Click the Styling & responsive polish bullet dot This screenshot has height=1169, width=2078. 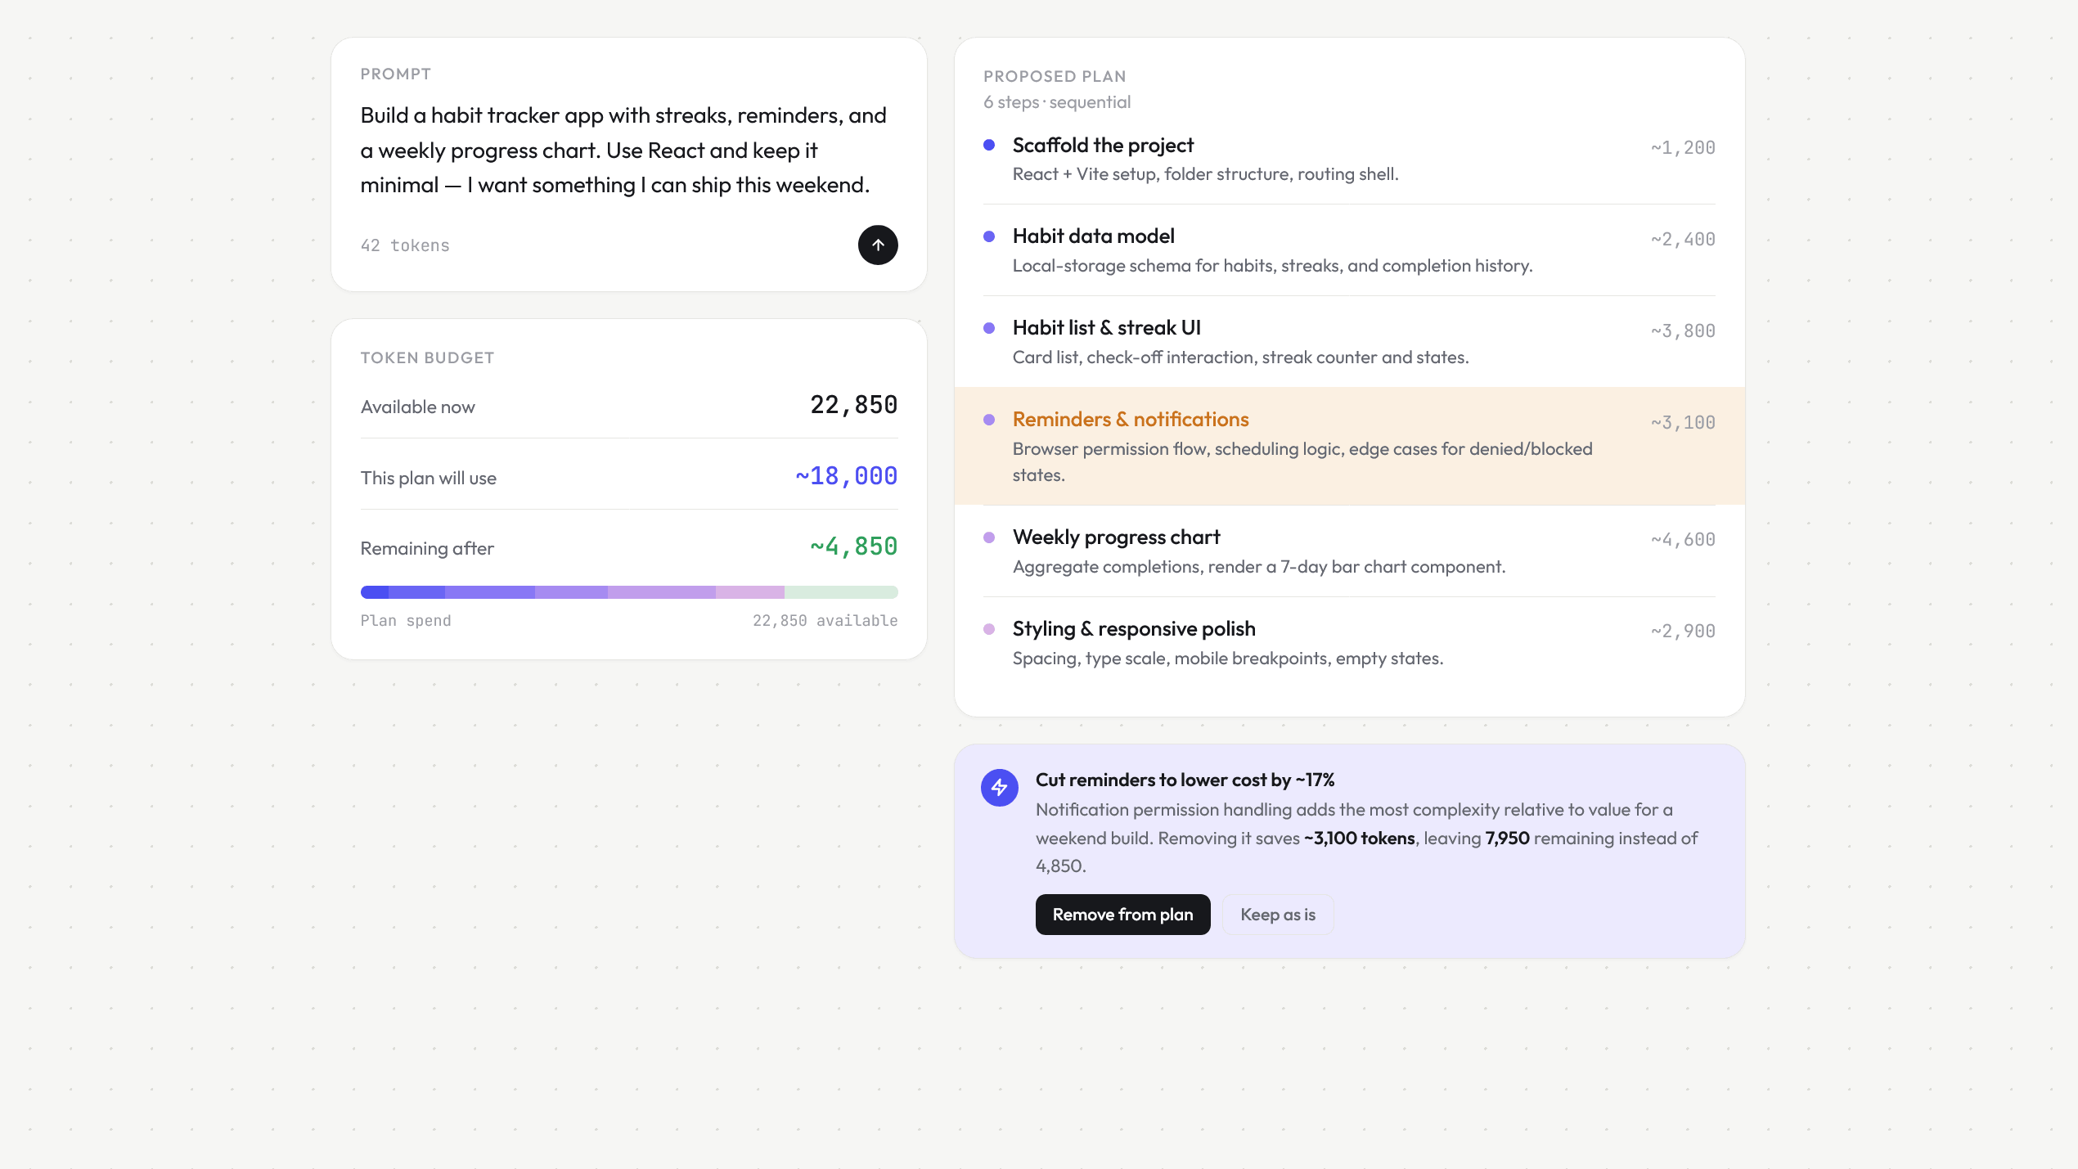point(989,629)
